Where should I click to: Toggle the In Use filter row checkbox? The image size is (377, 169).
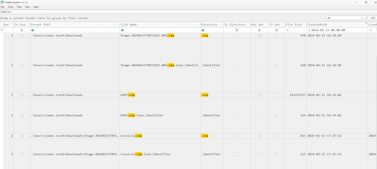(x=22, y=30)
